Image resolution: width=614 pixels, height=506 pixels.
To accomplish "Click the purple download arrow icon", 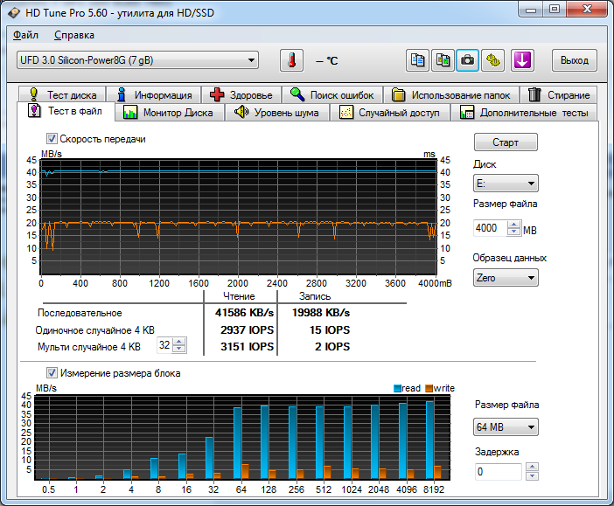I will click(x=522, y=60).
